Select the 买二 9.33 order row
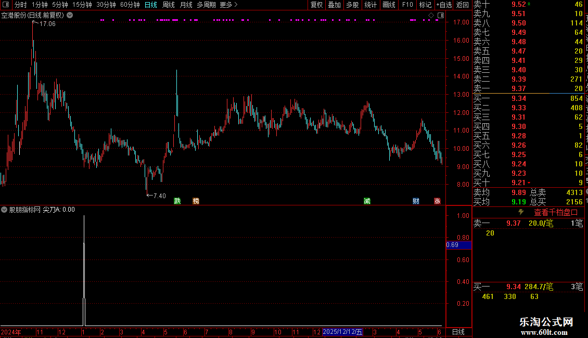This screenshot has height=338, width=588. [x=528, y=108]
